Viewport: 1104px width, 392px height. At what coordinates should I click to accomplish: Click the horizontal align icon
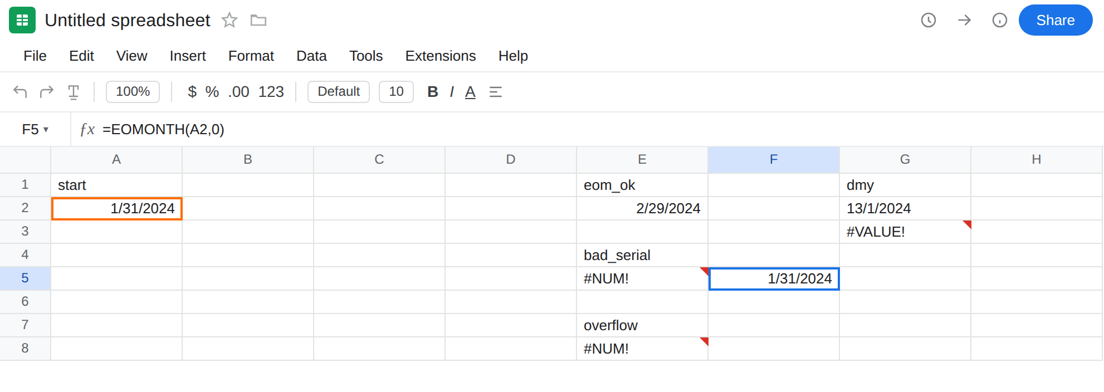496,92
